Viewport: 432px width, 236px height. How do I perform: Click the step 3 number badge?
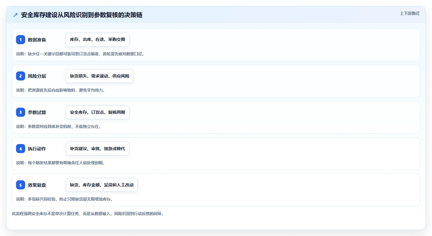pyautogui.click(x=21, y=112)
